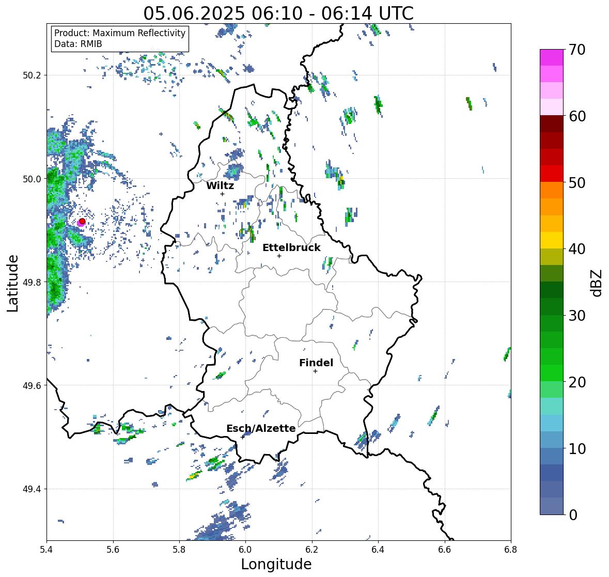Viewport: 609px width, 577px height.
Task: Click the 'Data: RMIB' text
Action: click(x=78, y=44)
